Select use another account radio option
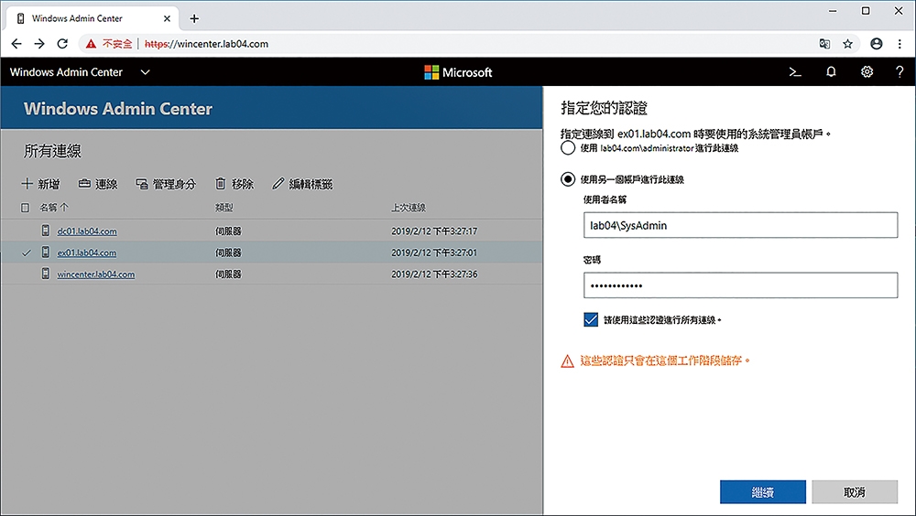The width and height of the screenshot is (916, 516). [x=568, y=179]
